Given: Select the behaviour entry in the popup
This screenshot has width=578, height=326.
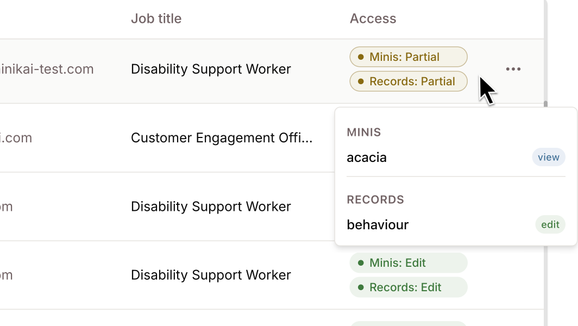Looking at the screenshot, I should pos(378,224).
